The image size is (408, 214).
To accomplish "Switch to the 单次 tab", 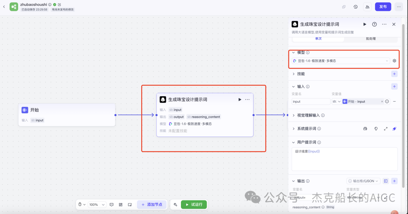I will click(318, 39).
